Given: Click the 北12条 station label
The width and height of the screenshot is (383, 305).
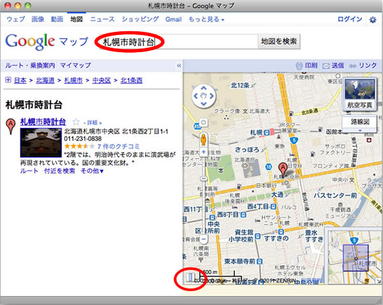Looking at the screenshot, I should pyautogui.click(x=240, y=85).
